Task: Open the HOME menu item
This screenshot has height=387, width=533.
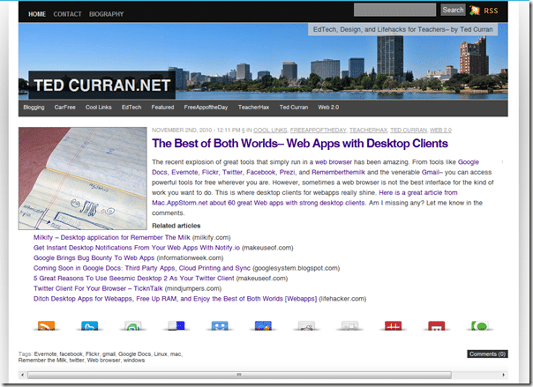Action: pos(37,14)
